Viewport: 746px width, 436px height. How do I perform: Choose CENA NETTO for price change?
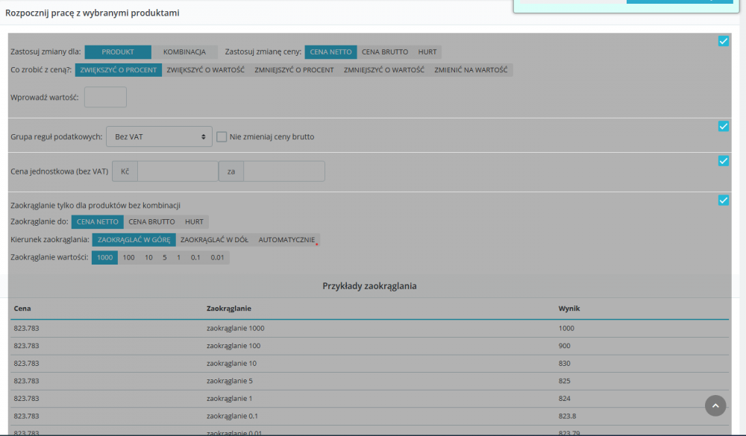[330, 52]
